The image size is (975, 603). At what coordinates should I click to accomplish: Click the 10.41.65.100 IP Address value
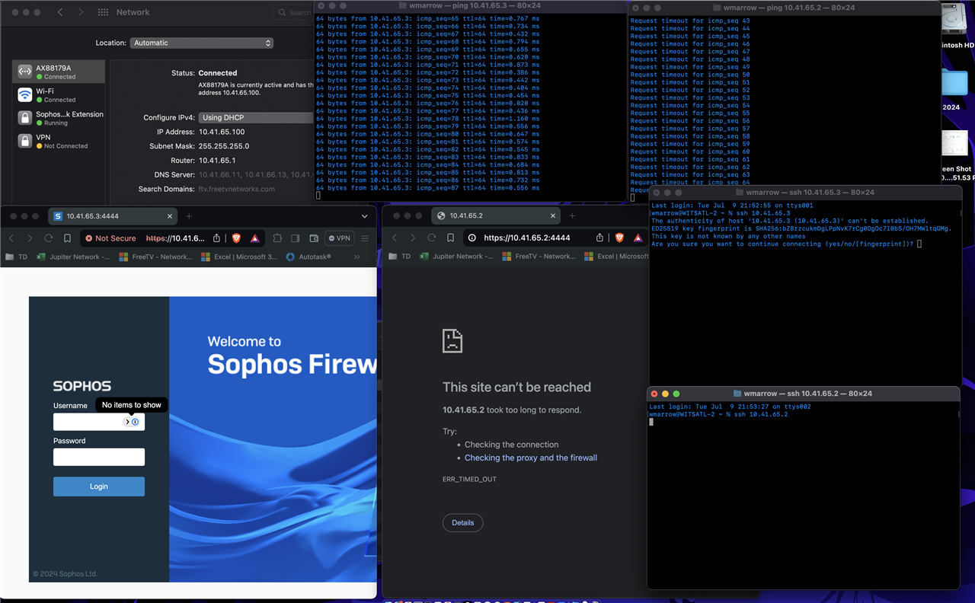pyautogui.click(x=222, y=132)
